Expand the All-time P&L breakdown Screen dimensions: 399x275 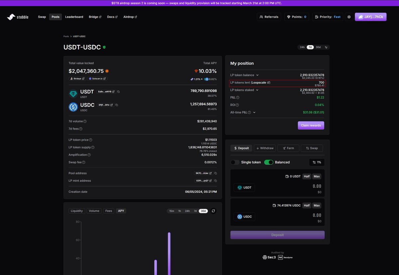(254, 113)
